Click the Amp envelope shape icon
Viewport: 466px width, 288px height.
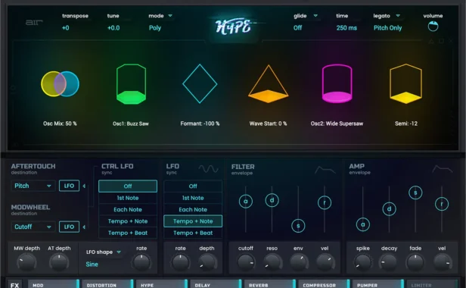tap(443, 169)
